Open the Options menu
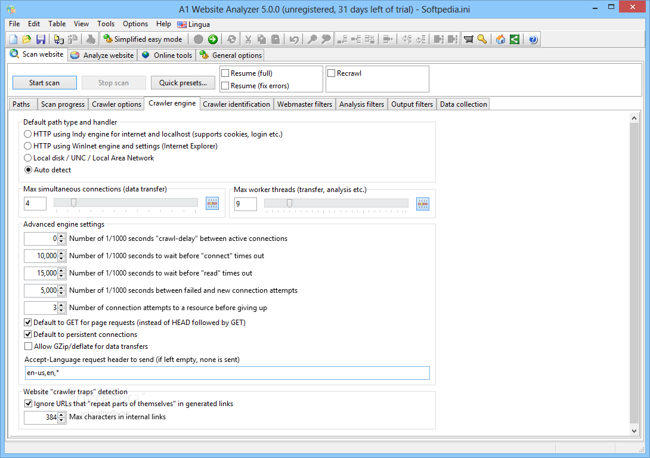Viewport: 650px width, 458px height. click(135, 24)
